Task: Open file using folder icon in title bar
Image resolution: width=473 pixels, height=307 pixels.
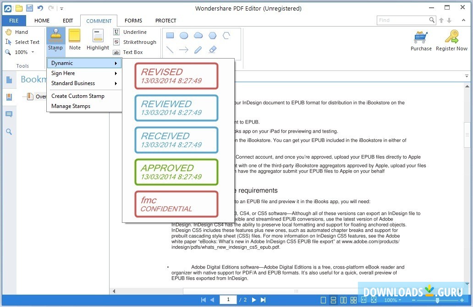Action: (19, 8)
